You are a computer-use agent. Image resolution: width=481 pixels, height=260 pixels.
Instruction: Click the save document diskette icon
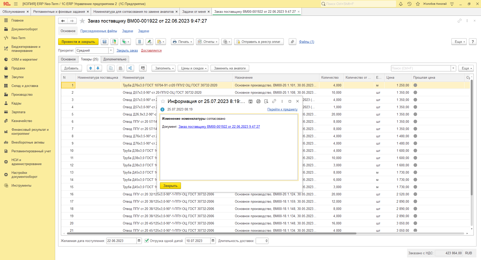point(105,42)
